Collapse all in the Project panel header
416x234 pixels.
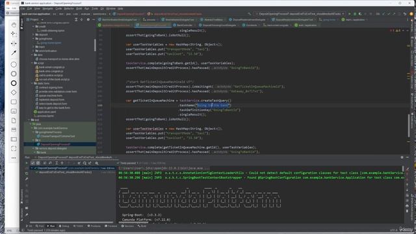(81, 19)
